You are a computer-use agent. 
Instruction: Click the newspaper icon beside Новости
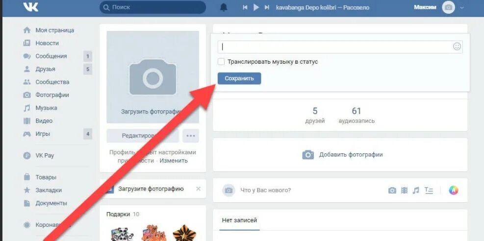point(27,43)
